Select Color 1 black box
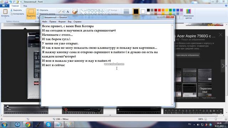228x128 pixels. point(136,11)
